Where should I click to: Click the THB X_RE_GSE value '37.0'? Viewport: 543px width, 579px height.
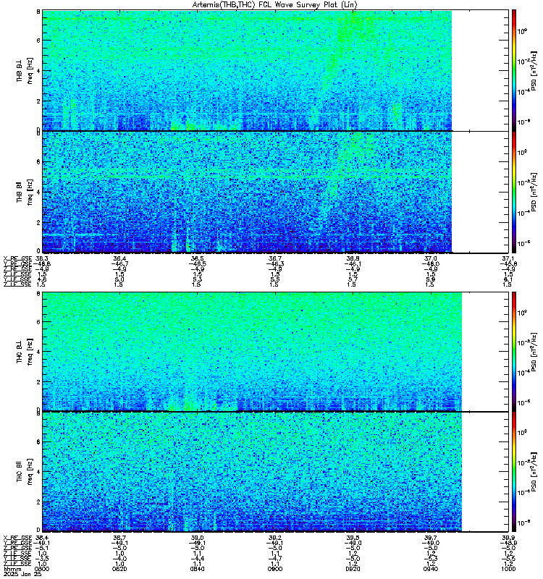point(430,258)
